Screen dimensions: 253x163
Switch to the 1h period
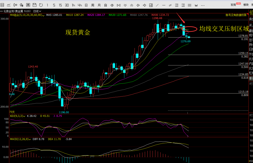coord(73,5)
